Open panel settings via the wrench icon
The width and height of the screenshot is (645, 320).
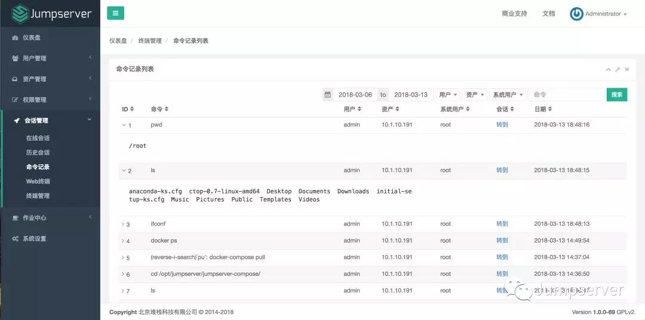coord(618,70)
